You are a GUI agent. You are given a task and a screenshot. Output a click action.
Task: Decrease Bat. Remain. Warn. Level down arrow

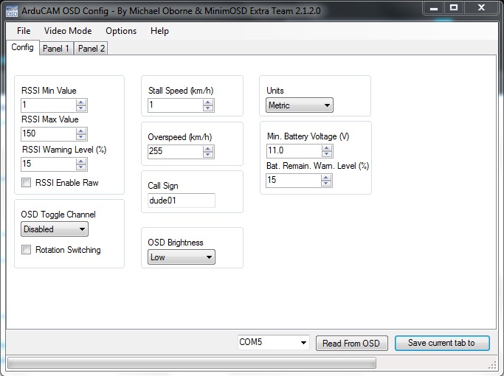[x=326, y=184]
